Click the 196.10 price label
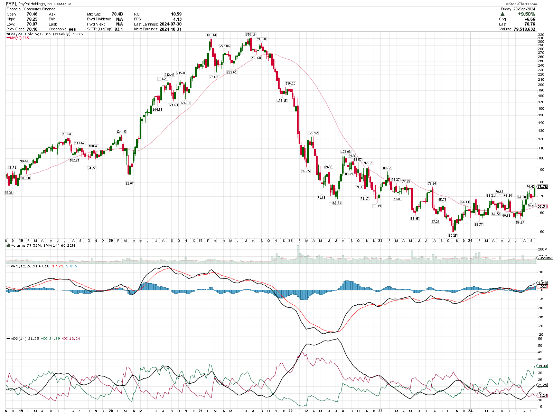553x414 pixels. click(290, 83)
